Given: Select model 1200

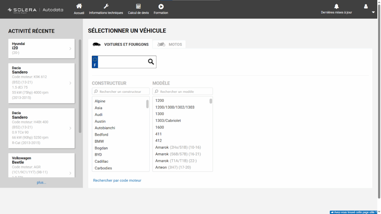Looking at the screenshot, I should click(159, 100).
